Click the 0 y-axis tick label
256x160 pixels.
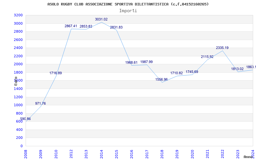[x=21, y=146]
